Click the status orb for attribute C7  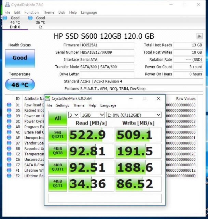point(9,165)
